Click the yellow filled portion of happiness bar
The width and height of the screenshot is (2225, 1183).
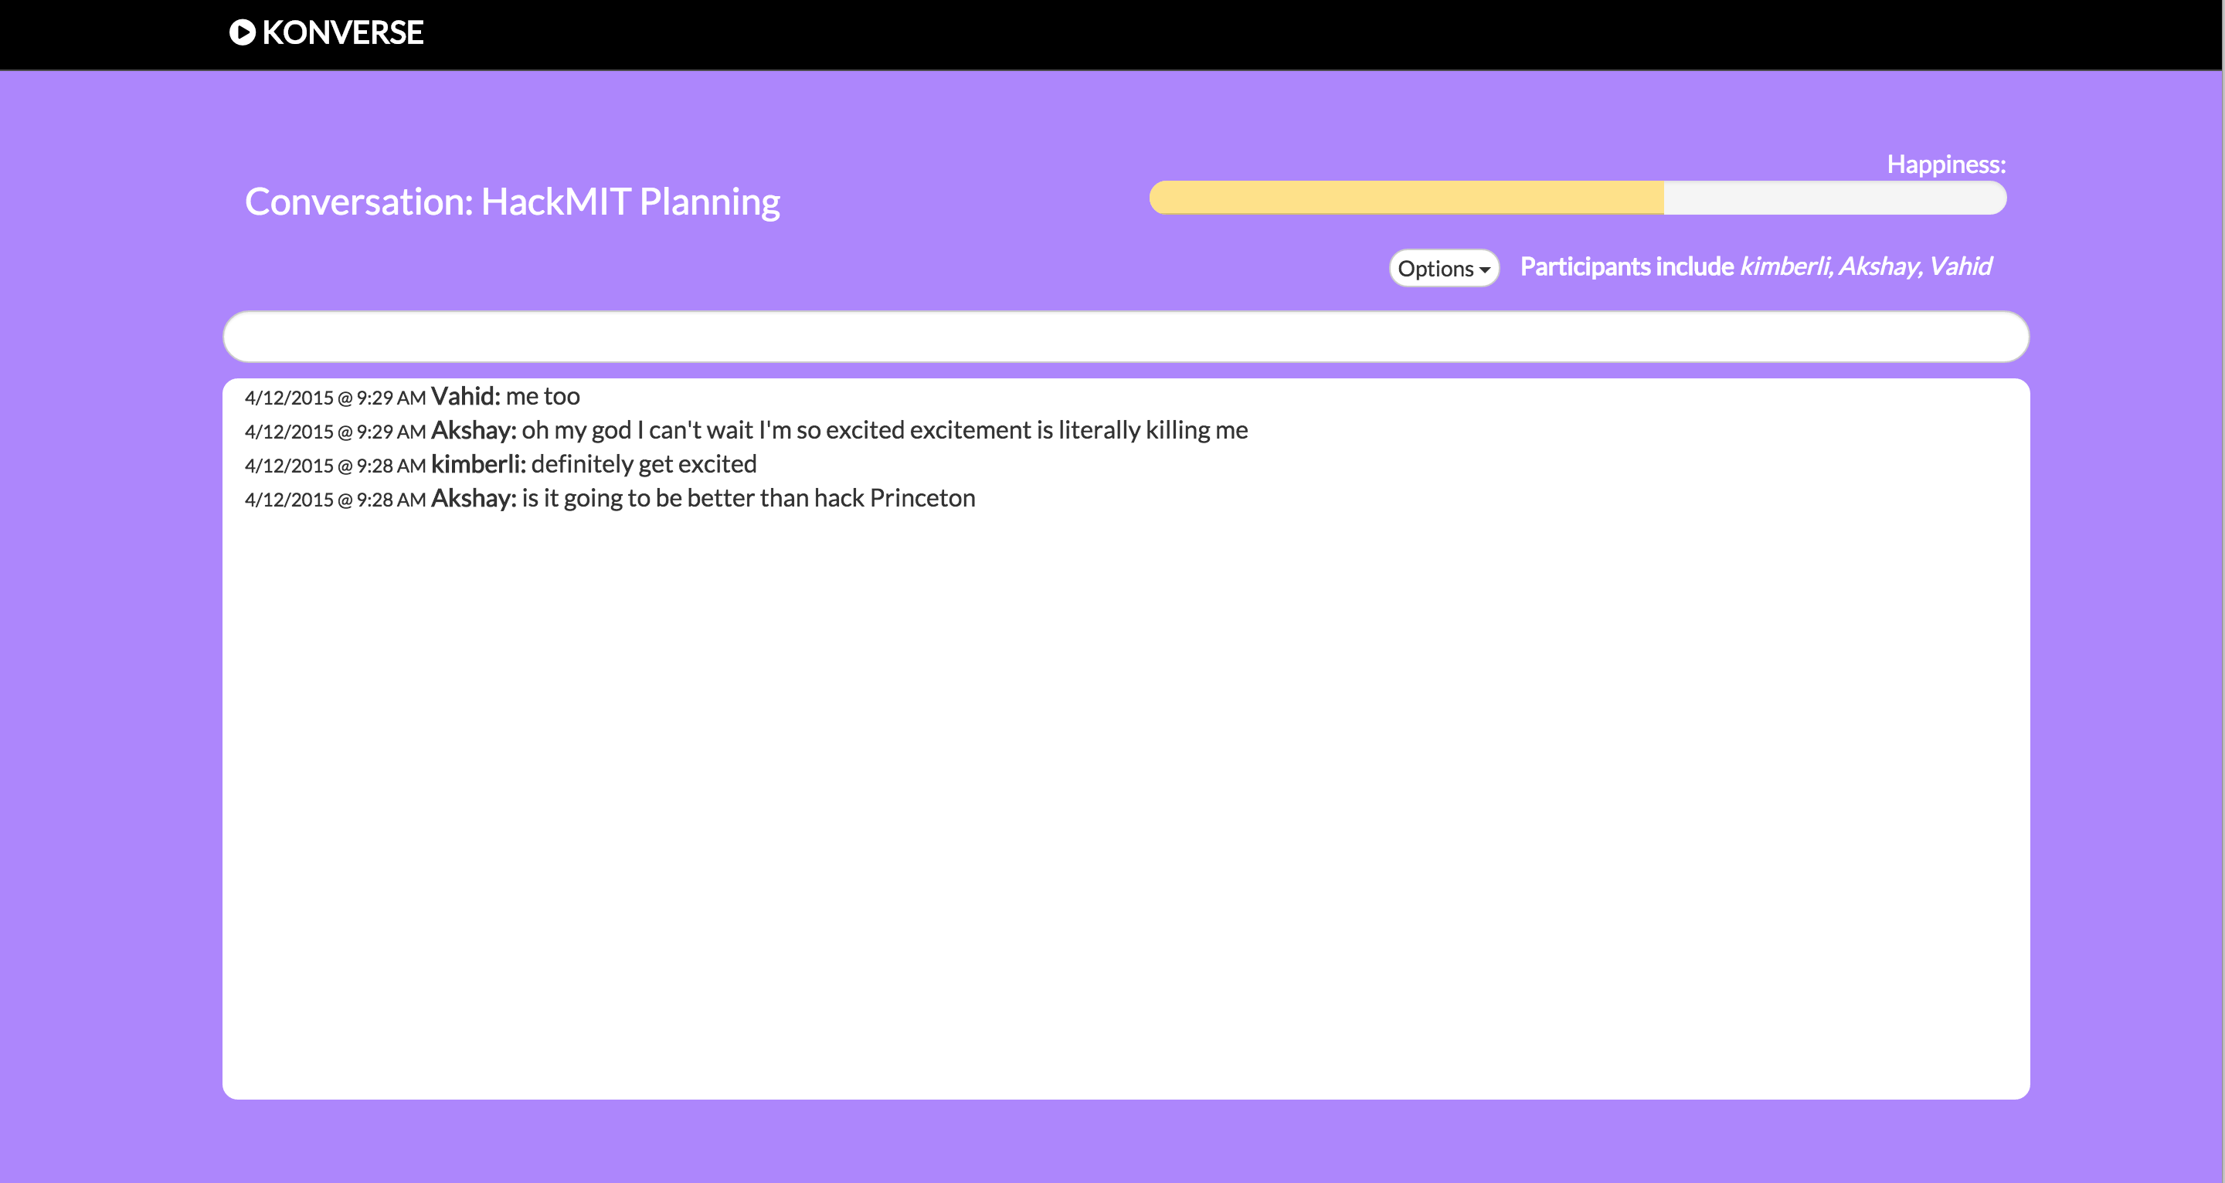coord(1405,198)
